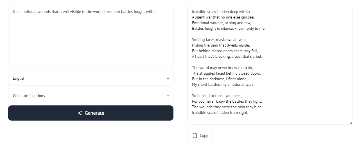Grab the poem output box's resize handle
Screen dimensions: 359x143
coord(351,123)
